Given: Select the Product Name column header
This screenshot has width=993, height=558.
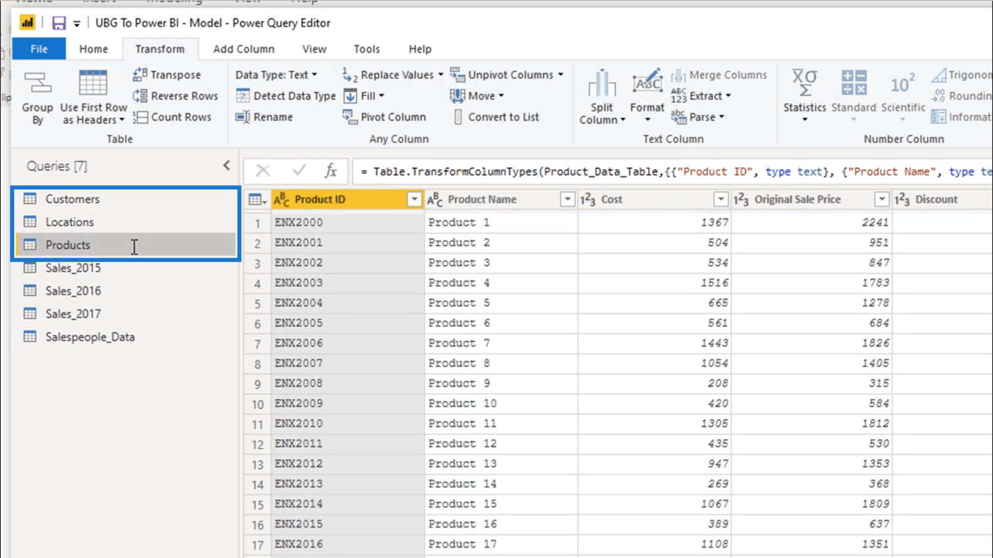Looking at the screenshot, I should [x=501, y=199].
